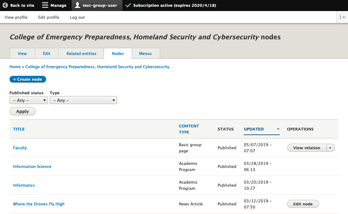Viewport: 348px width, 214px height.
Task: Open the Information Science node link
Action: point(32,167)
